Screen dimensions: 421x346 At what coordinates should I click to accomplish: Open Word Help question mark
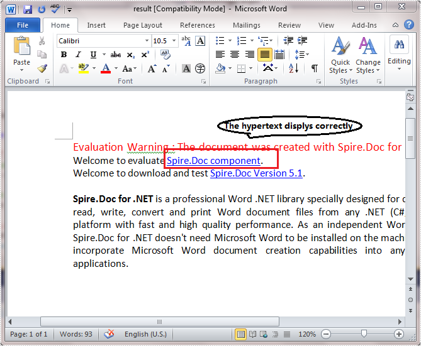pos(408,24)
